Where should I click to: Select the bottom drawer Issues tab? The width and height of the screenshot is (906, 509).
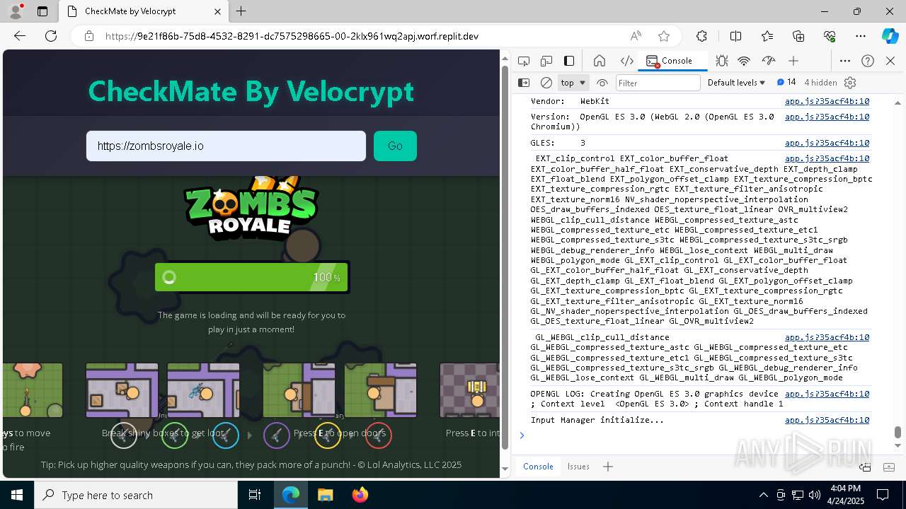(x=578, y=467)
